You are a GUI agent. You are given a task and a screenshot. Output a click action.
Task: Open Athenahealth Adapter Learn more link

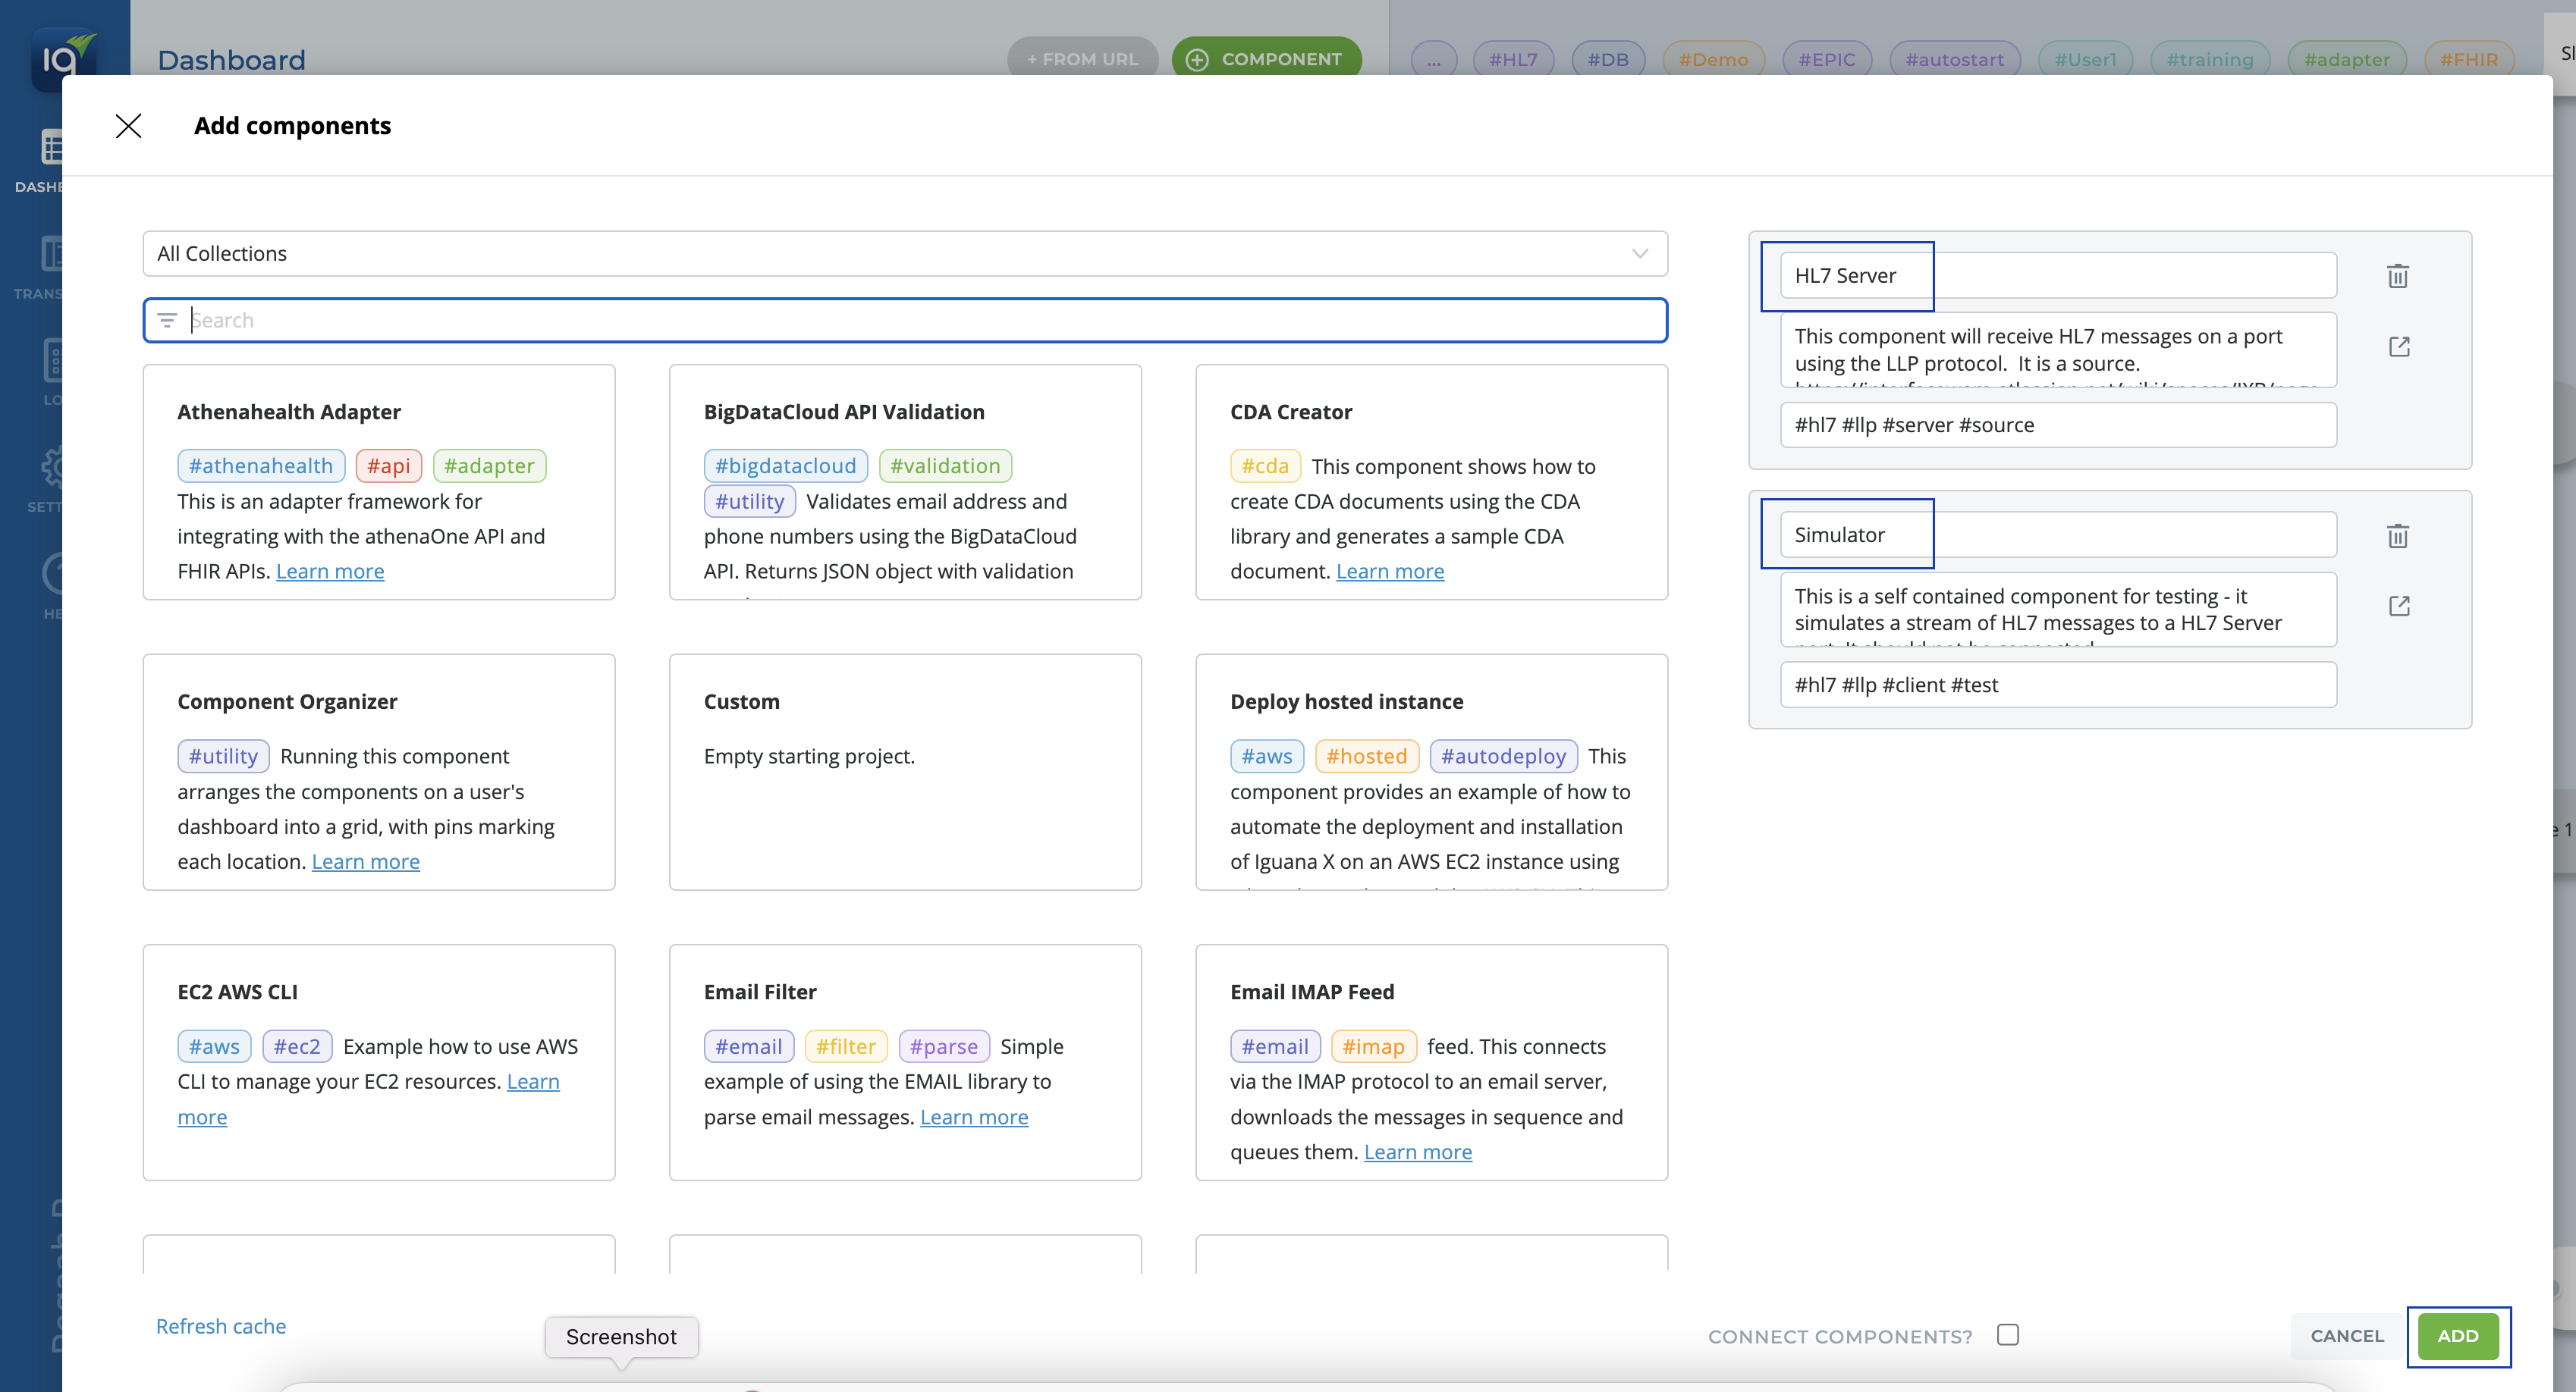(330, 572)
